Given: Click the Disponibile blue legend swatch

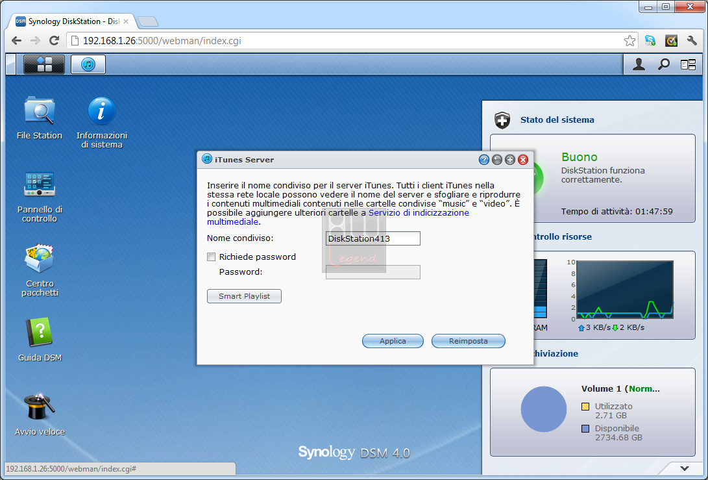Looking at the screenshot, I should (x=585, y=429).
